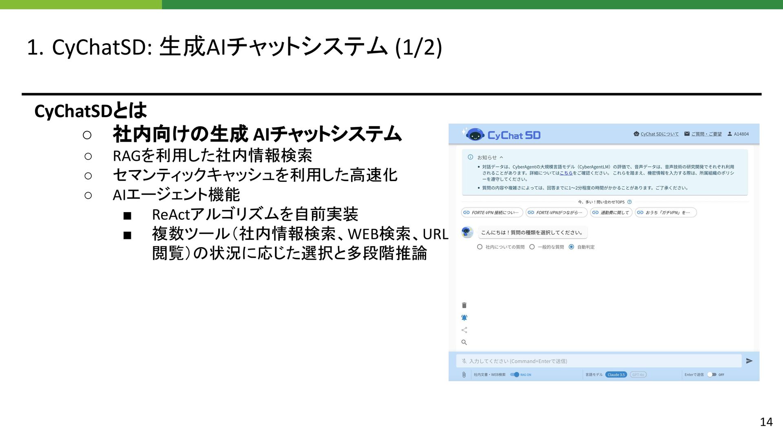
Task: Select the 一般的な質問 radio button
Action: pos(532,247)
